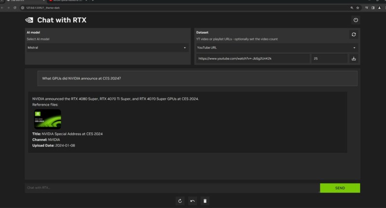Click the green SEND button
Screen dimensions: 386x208
[x=340, y=188]
